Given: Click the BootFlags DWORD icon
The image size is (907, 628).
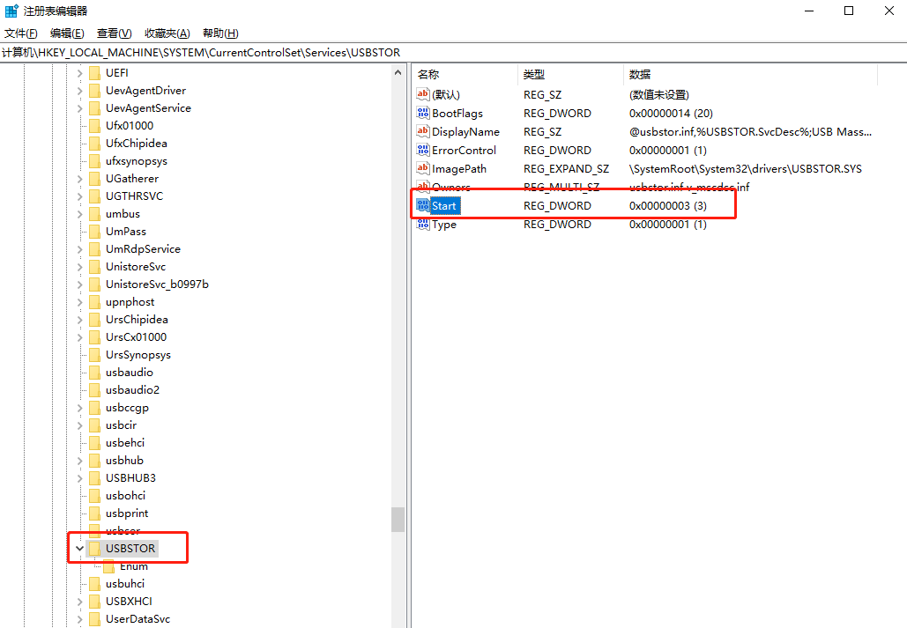Looking at the screenshot, I should [x=423, y=113].
